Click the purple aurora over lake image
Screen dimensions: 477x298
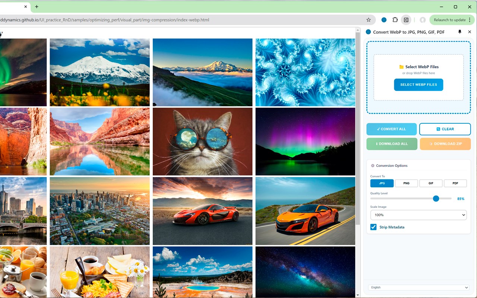305,142
